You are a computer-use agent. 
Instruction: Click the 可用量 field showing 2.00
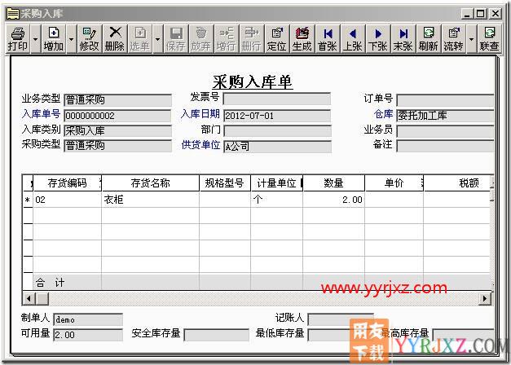click(88, 335)
